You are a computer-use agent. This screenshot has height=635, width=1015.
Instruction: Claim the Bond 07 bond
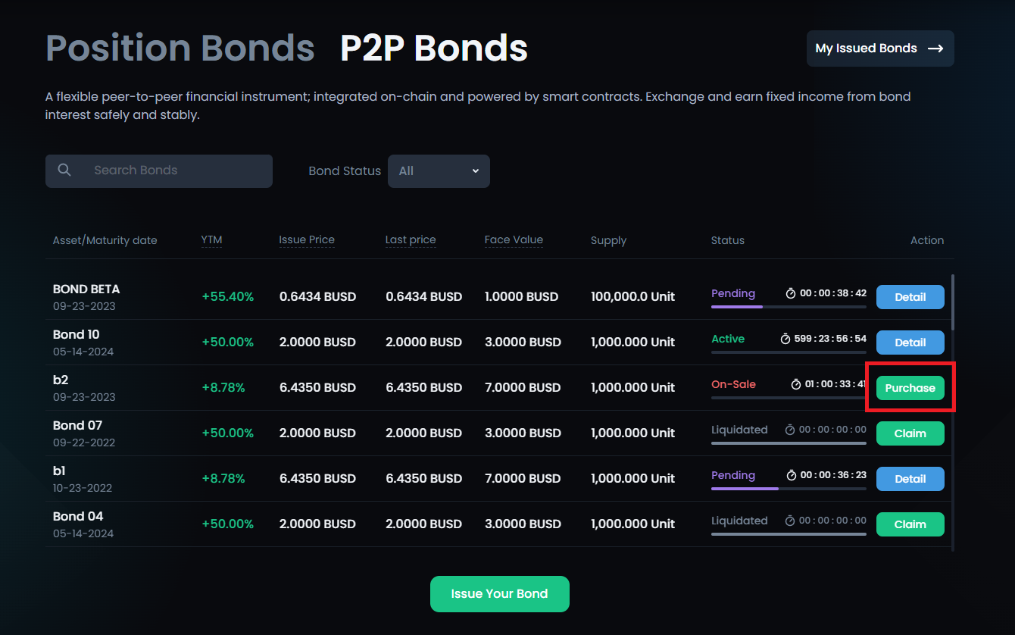910,433
